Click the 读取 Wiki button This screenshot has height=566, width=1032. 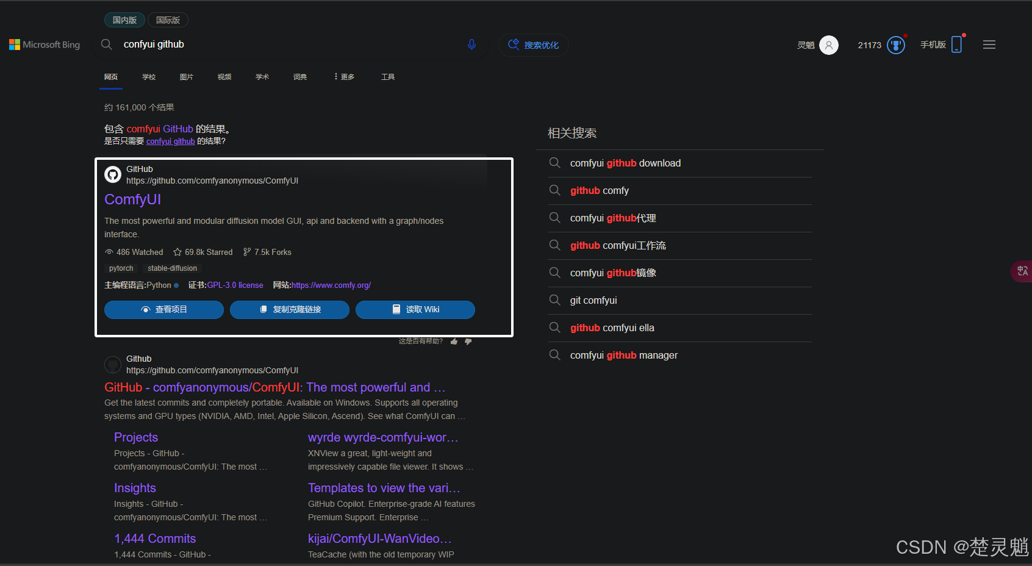point(415,310)
